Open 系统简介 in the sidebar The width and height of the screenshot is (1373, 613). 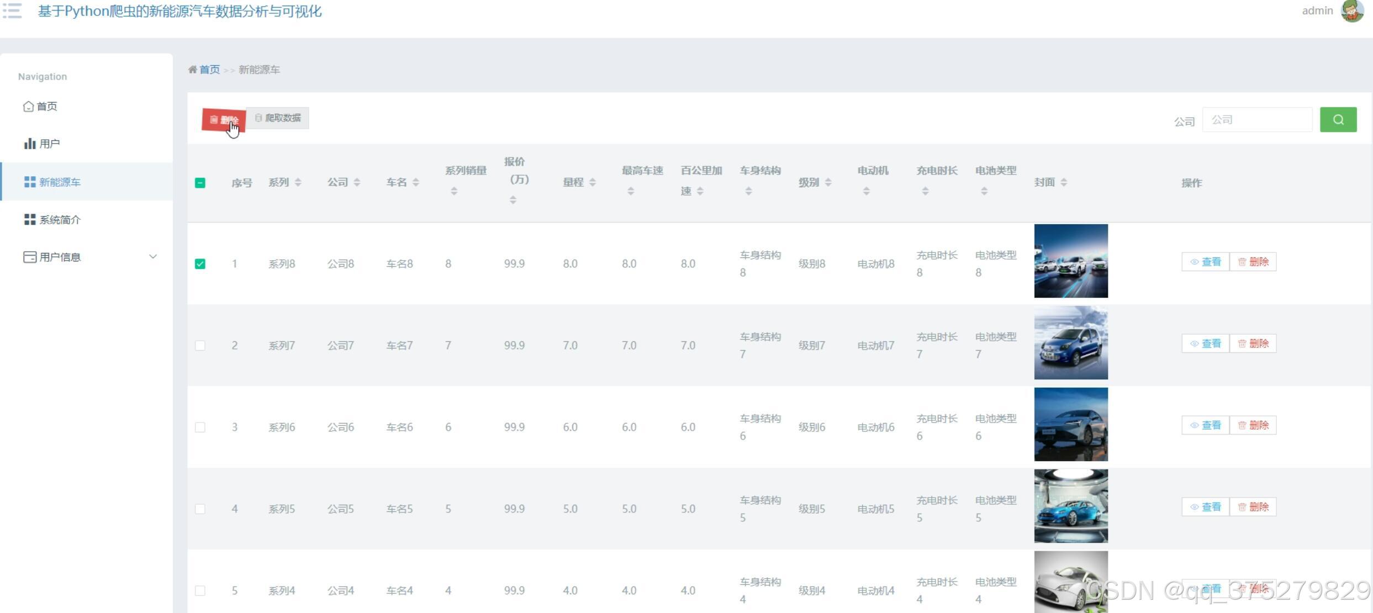point(60,220)
